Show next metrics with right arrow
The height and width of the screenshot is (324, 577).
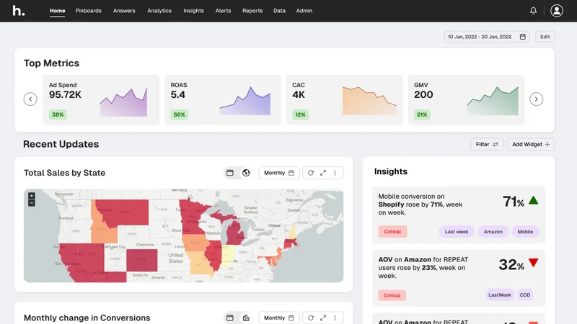click(x=536, y=99)
